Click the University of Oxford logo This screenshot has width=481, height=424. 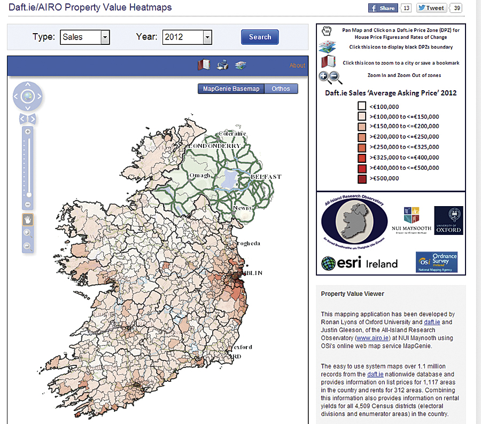(448, 221)
